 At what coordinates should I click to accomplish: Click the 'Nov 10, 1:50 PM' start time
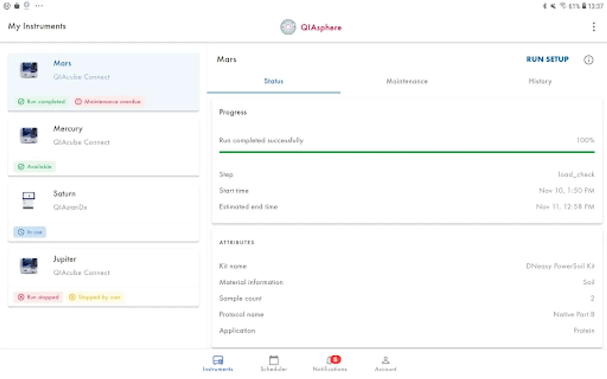(567, 191)
